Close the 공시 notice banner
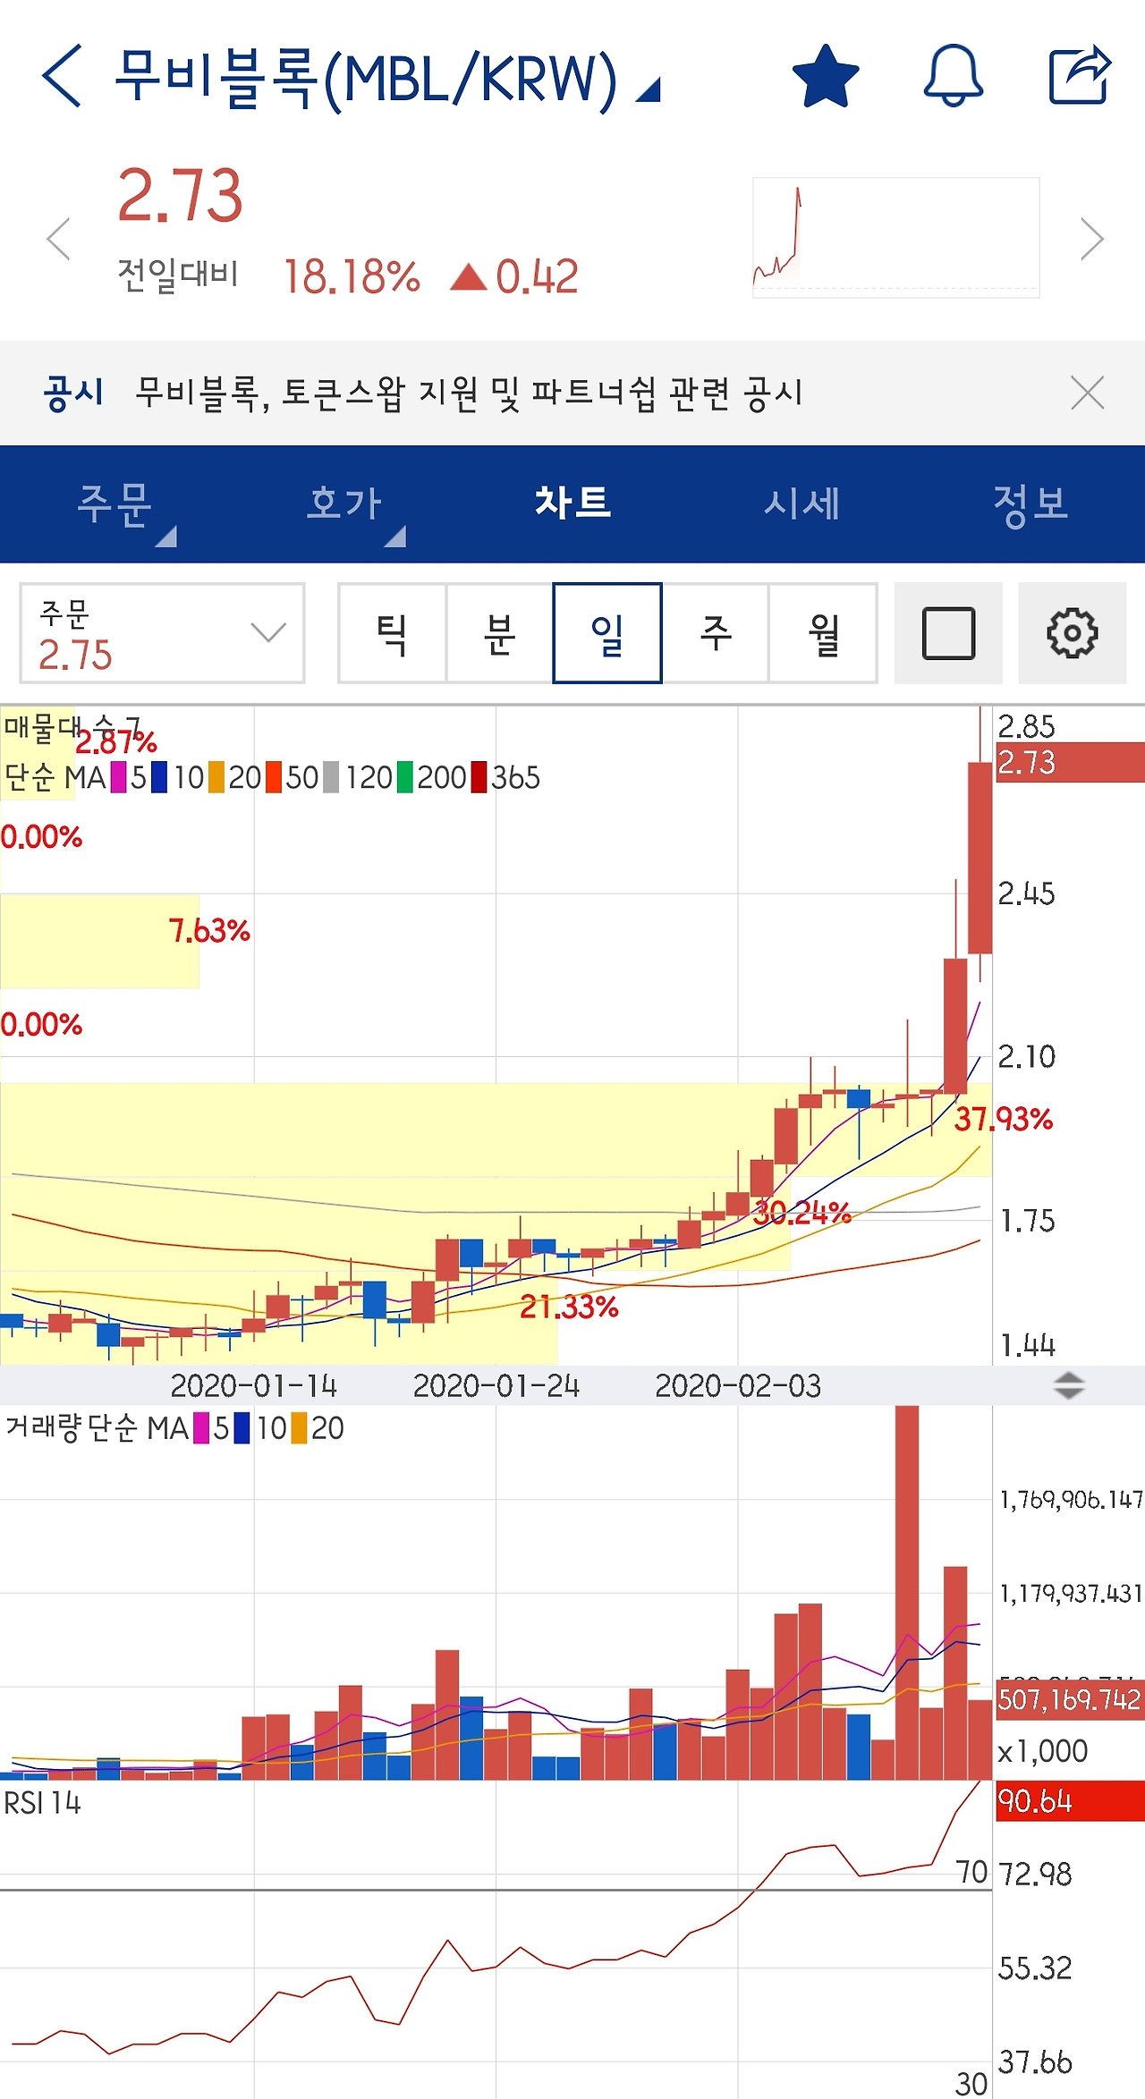 [x=1087, y=393]
